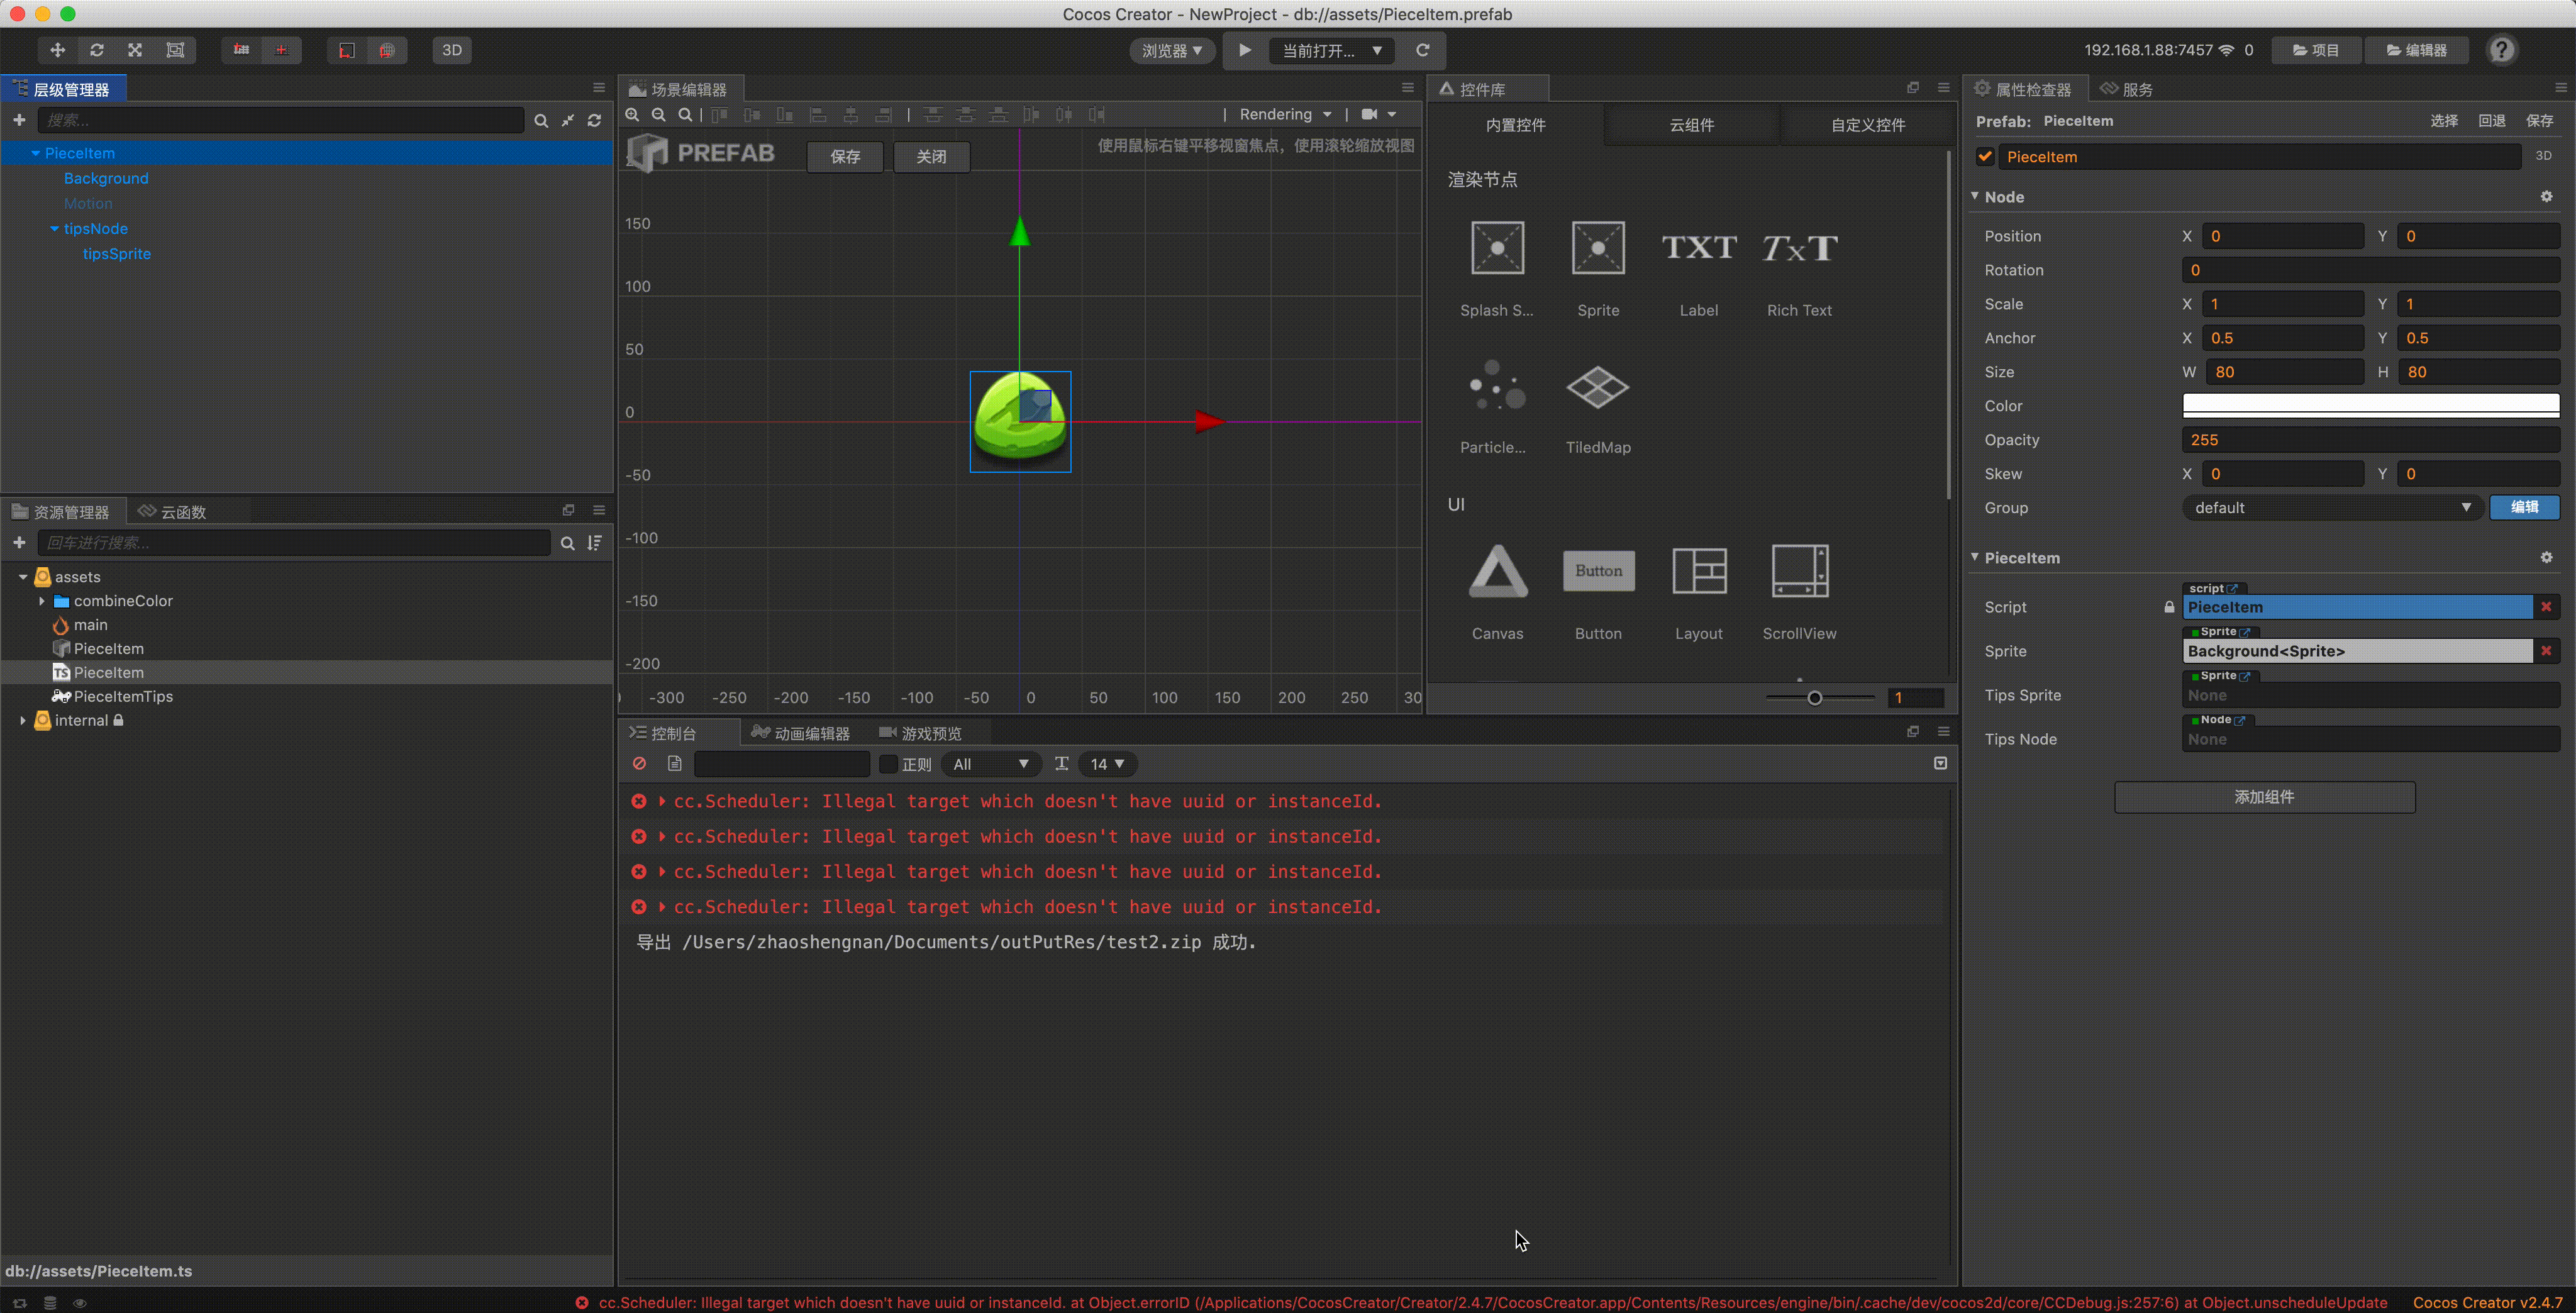
Task: Clear the console log
Action: [x=639, y=764]
